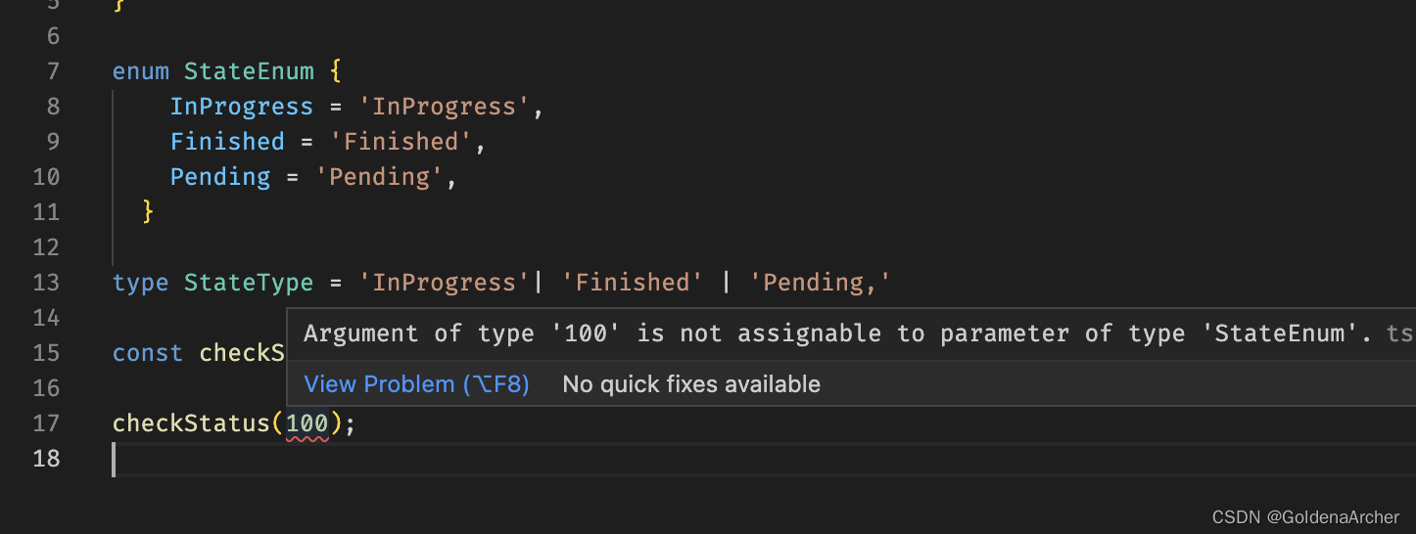Viewport: 1416px width, 534px height.
Task: Click the Pending enum member
Action: pos(220,177)
